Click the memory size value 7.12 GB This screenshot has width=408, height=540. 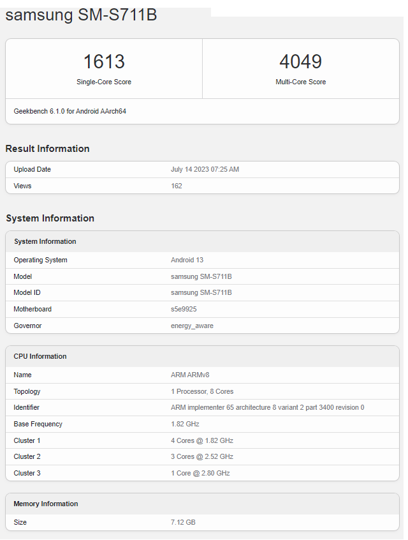tap(183, 522)
